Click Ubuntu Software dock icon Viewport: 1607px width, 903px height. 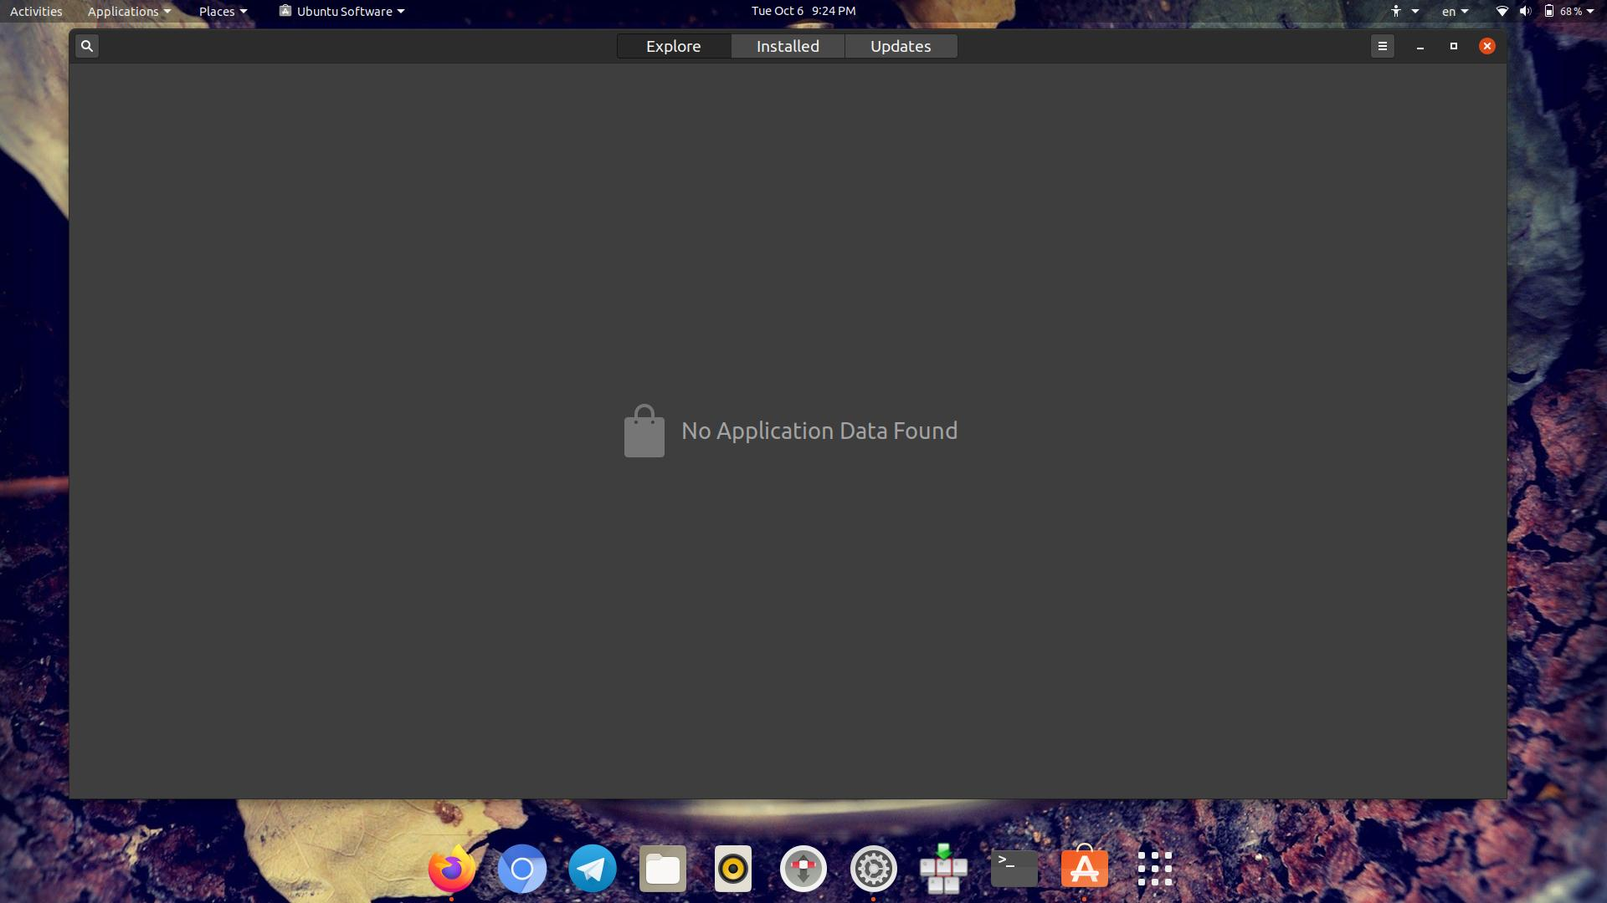click(1085, 870)
